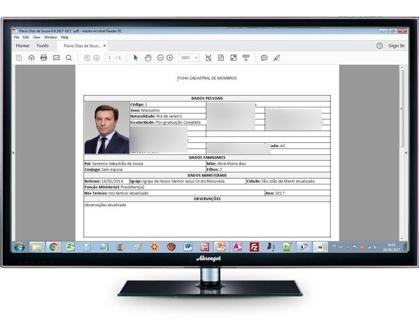
Task: Expand the right tools pane arrow
Action: (x=406, y=153)
